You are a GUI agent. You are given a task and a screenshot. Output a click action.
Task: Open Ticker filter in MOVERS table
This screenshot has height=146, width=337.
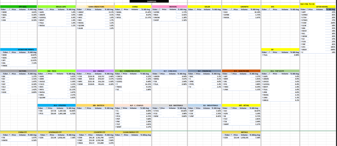158,9
